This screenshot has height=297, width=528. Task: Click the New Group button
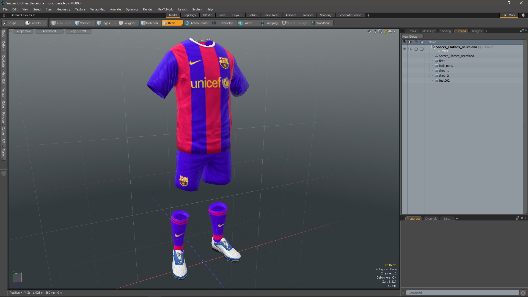point(412,37)
